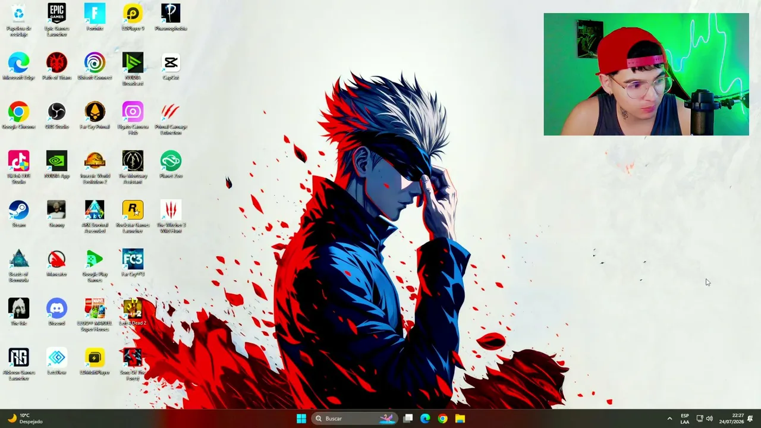
Task: Select the NVIDIA Broadcast shortcut
Action: click(x=133, y=69)
